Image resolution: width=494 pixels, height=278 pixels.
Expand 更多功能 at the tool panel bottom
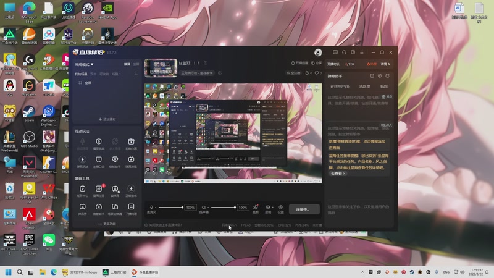[x=107, y=224]
